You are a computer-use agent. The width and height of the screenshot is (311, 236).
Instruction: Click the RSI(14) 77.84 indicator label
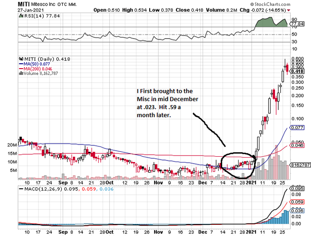coord(42,16)
